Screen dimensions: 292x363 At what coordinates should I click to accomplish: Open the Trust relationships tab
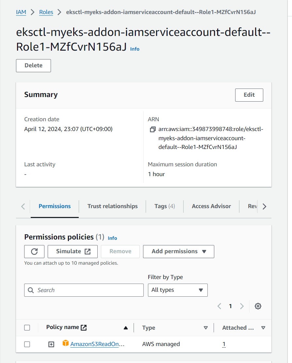(x=112, y=206)
